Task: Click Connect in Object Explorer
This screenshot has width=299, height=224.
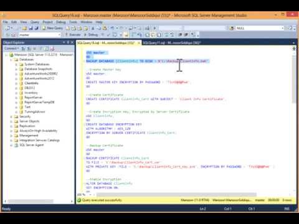Action: 11,49
